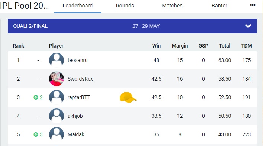Click raptarBTT's avatar icon

click(57, 97)
